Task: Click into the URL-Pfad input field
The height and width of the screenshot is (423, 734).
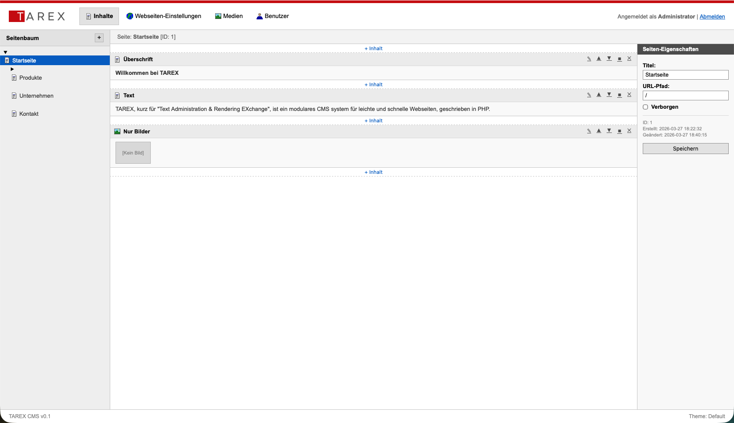Action: [x=685, y=96]
